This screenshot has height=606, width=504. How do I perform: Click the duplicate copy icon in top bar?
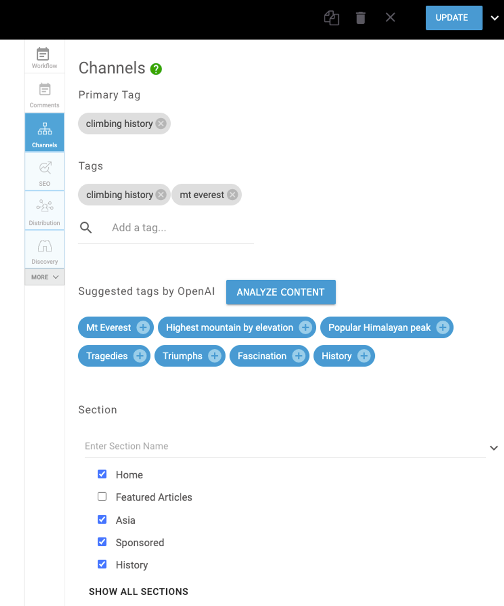coord(331,18)
